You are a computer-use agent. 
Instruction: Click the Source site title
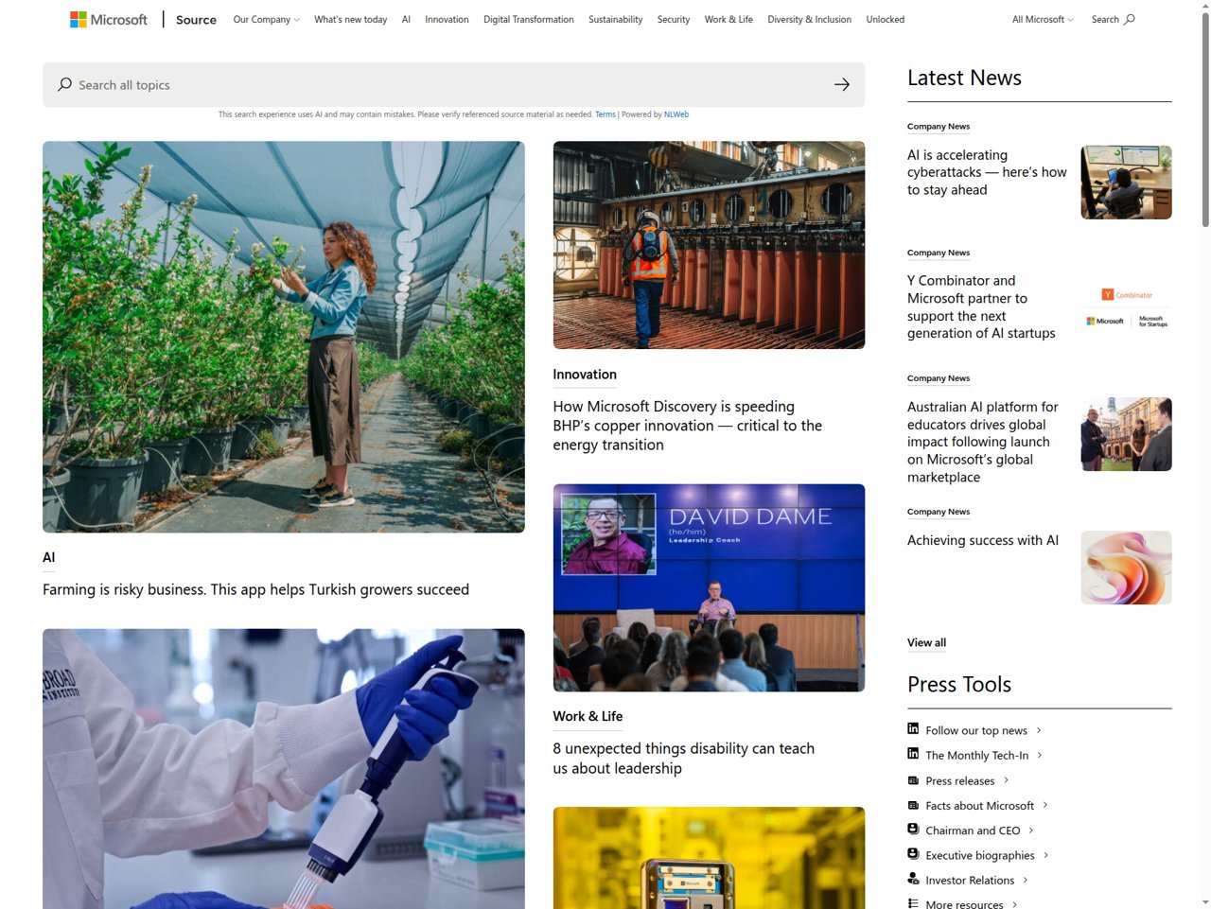click(x=196, y=19)
